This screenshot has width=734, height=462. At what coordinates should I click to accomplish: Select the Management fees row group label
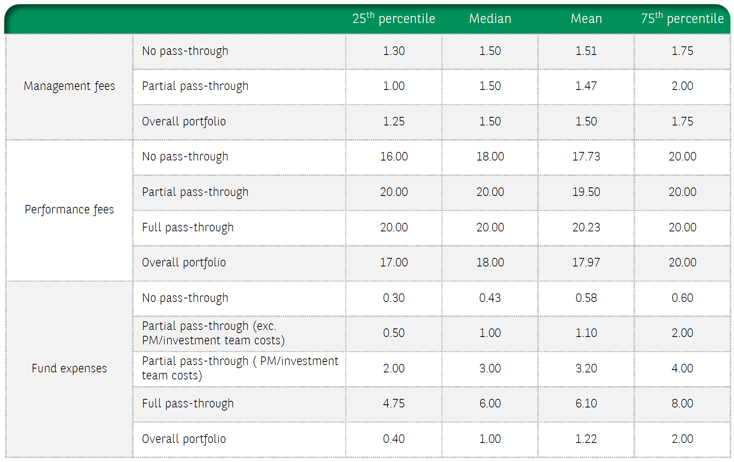click(69, 86)
